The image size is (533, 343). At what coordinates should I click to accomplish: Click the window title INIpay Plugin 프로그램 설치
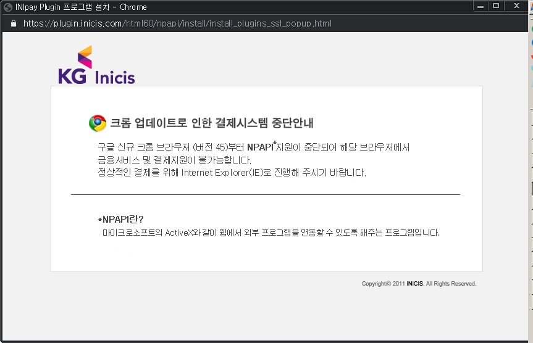62,7
